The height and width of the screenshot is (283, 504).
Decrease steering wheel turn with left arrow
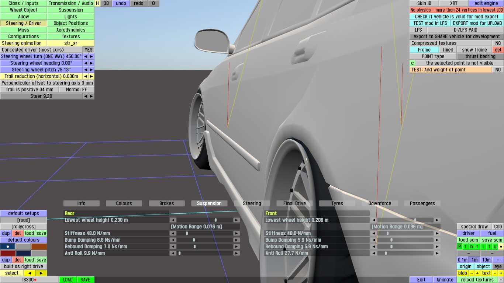tap(86, 56)
